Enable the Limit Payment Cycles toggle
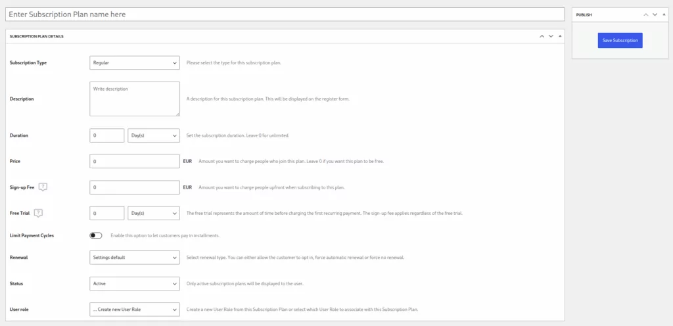 [96, 235]
